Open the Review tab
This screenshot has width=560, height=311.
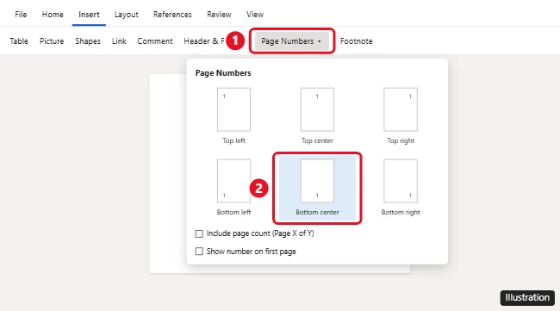(x=219, y=15)
